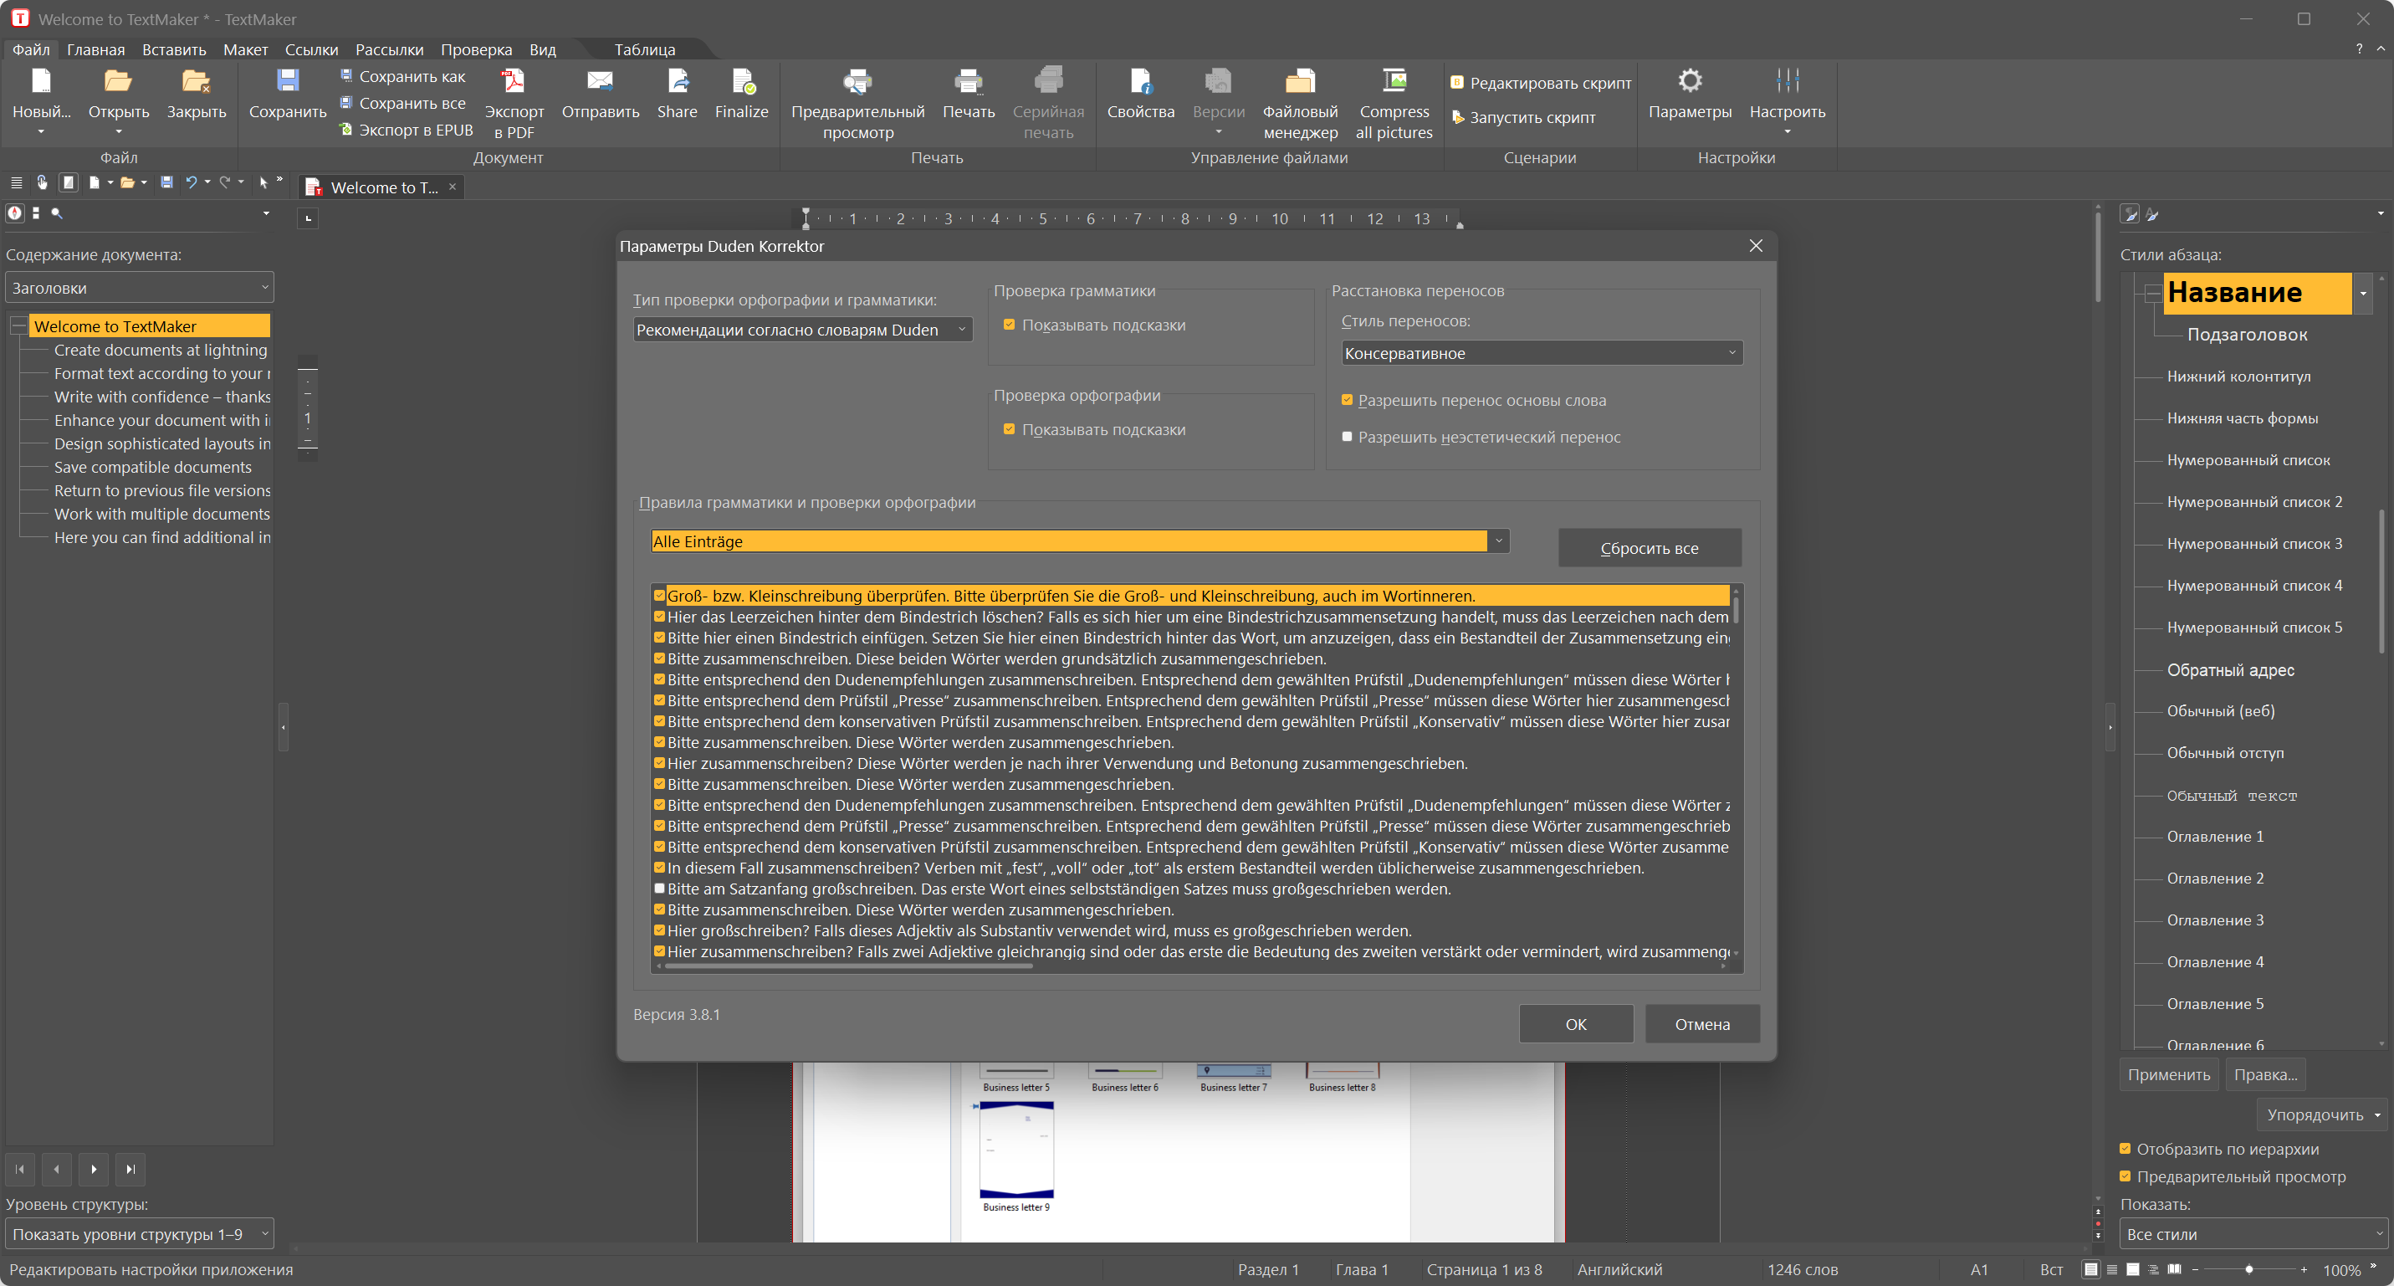Click the Share document icon
The width and height of the screenshot is (2394, 1286).
677,84
